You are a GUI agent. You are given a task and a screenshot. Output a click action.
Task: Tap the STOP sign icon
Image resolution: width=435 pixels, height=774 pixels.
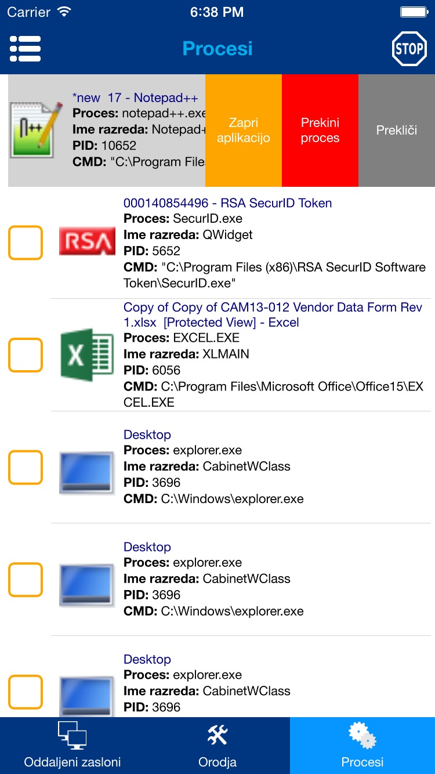point(409,49)
